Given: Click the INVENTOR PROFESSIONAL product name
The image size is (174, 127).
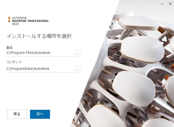Looking at the screenshot, I should [x=30, y=21].
